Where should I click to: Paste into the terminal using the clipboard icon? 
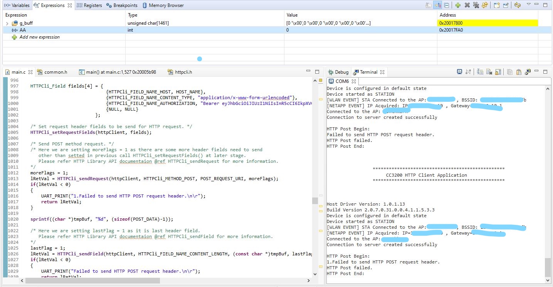tap(519, 72)
